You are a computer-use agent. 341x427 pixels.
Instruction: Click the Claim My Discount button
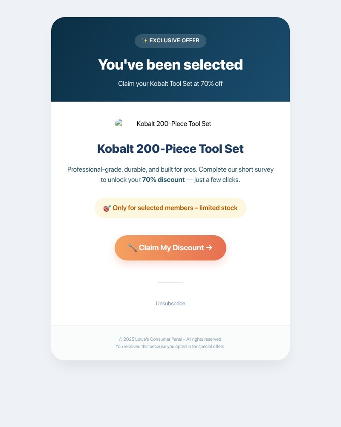tap(170, 248)
